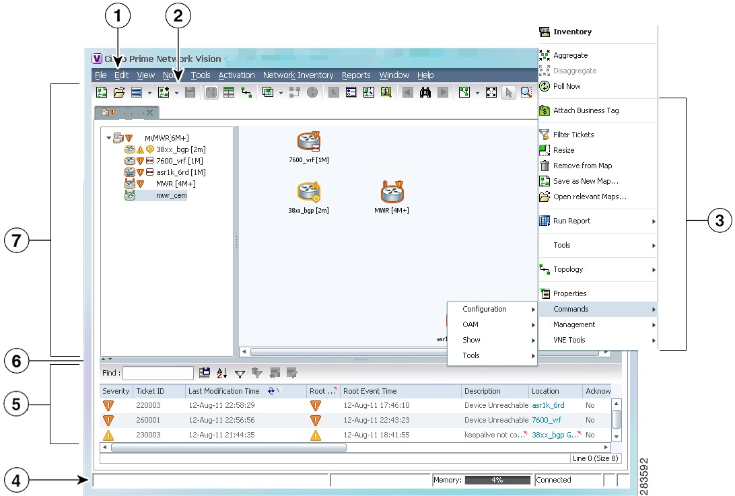Open the Window menu

click(x=394, y=75)
